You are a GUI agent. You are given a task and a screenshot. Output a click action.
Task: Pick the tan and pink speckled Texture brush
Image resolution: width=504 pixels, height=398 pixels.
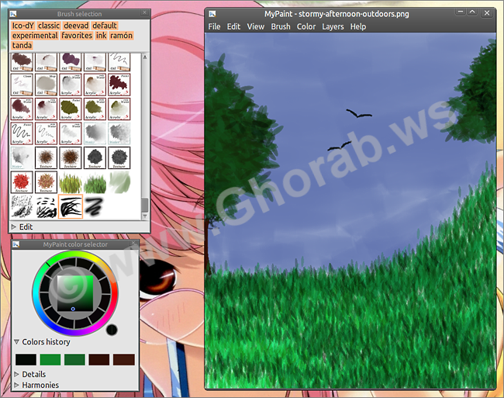pos(47,182)
